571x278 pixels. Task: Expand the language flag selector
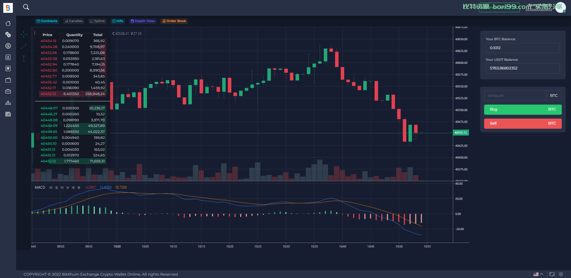pyautogui.click(x=538, y=274)
